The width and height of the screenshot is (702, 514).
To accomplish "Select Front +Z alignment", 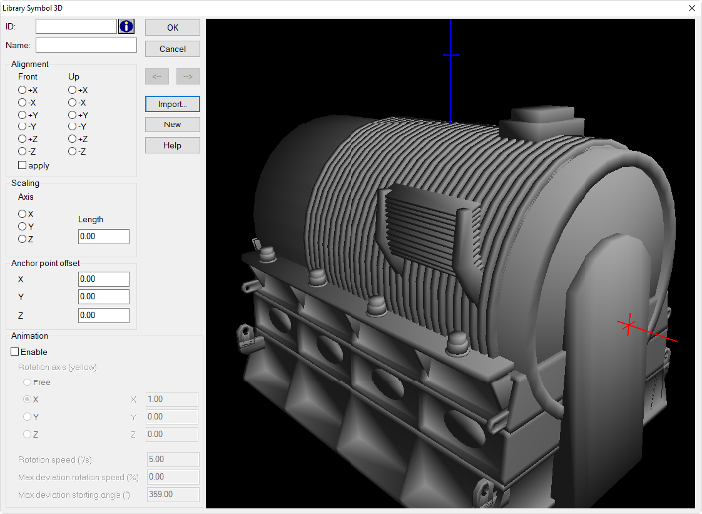I will [x=22, y=139].
